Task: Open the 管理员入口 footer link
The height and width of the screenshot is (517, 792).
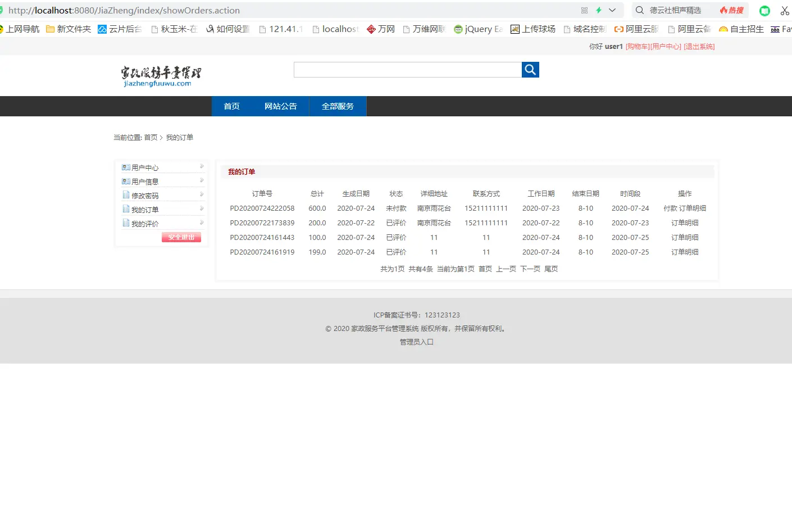Action: [x=417, y=342]
